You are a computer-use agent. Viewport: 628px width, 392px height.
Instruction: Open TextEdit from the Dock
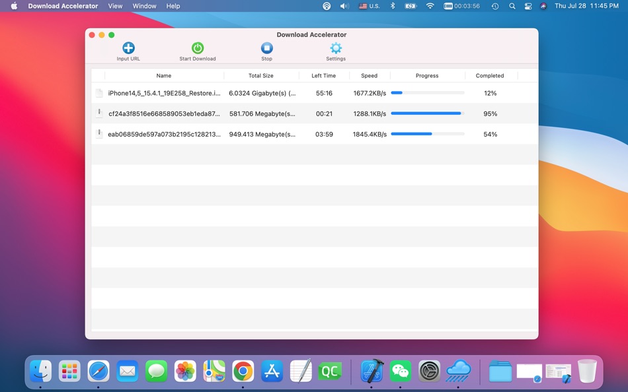(x=301, y=371)
